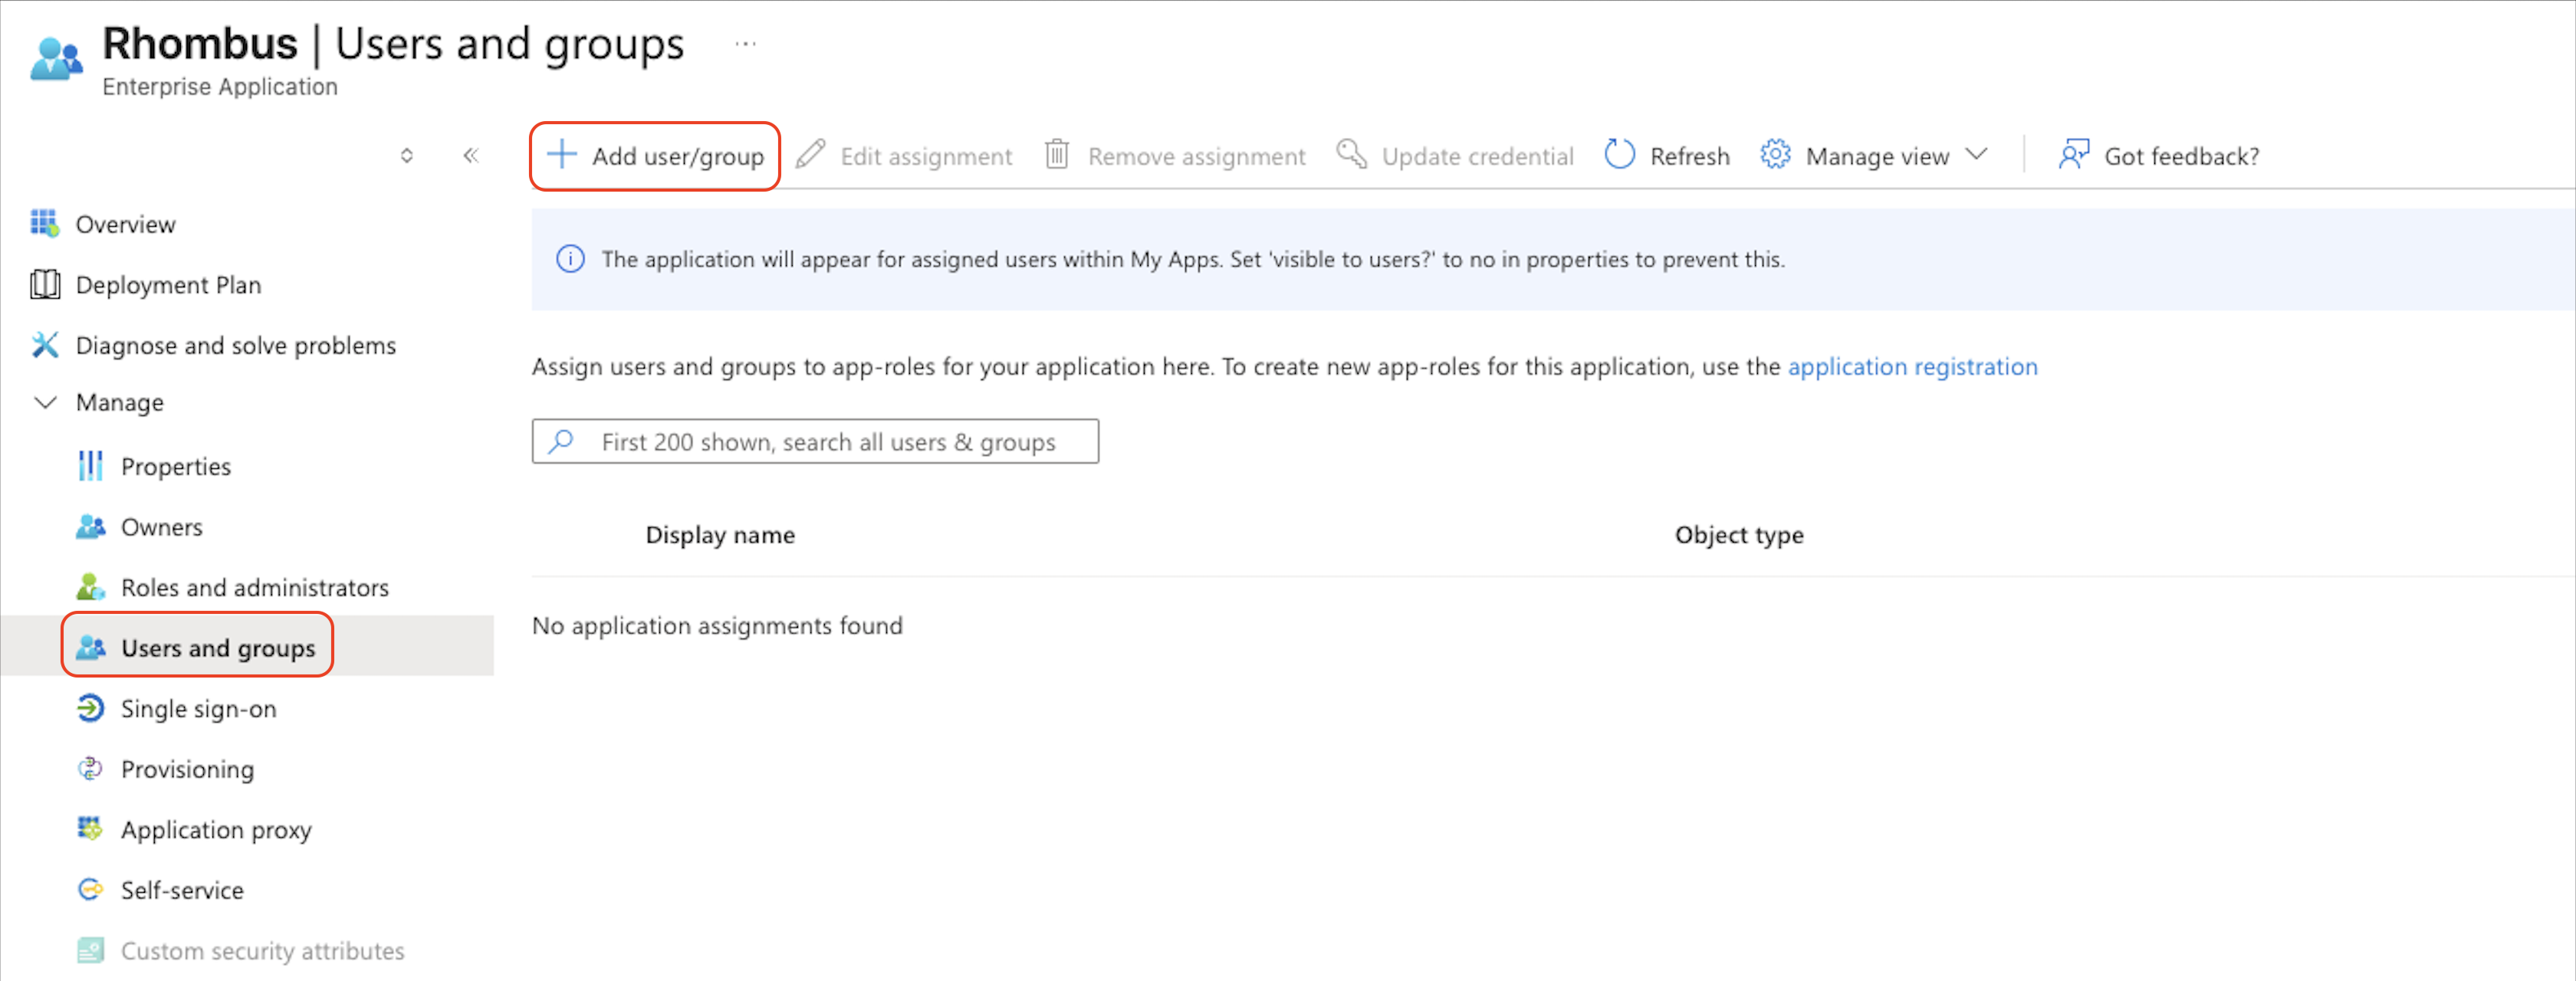Click the Add user/group plus icon
2576x981 pixels.
pos(562,155)
